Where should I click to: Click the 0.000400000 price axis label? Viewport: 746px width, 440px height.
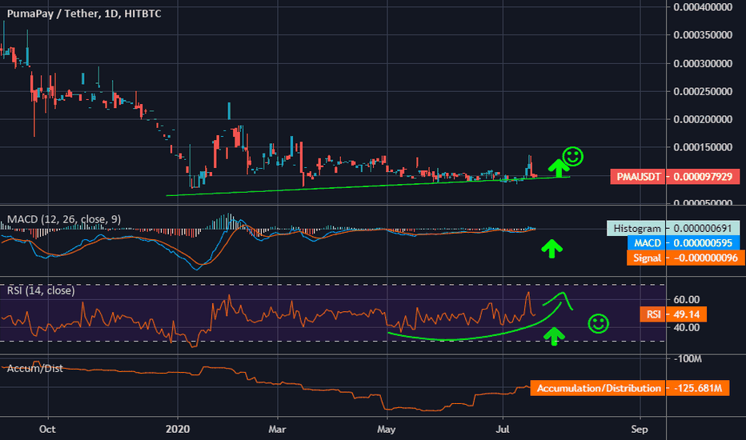[703, 7]
